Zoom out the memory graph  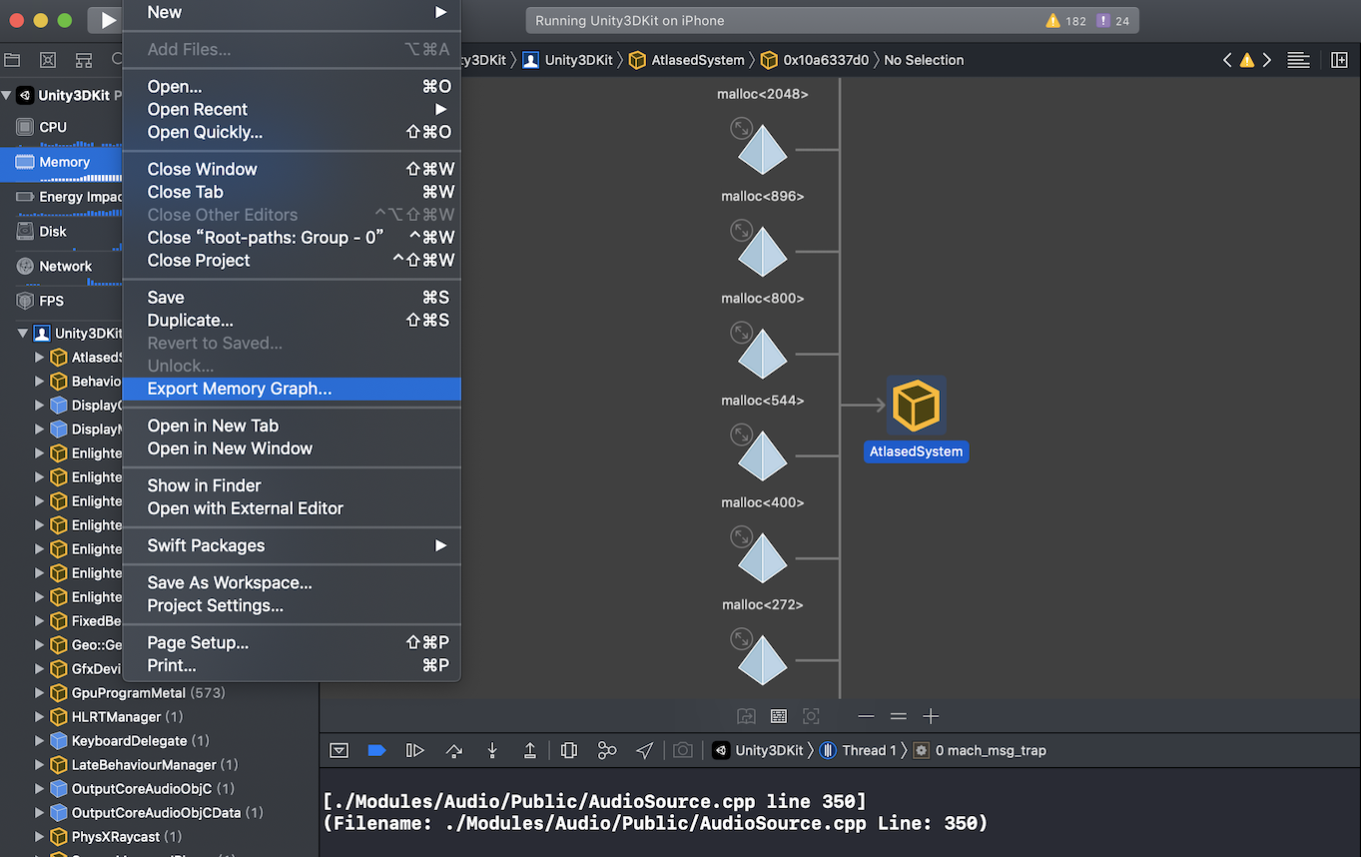[x=866, y=716]
